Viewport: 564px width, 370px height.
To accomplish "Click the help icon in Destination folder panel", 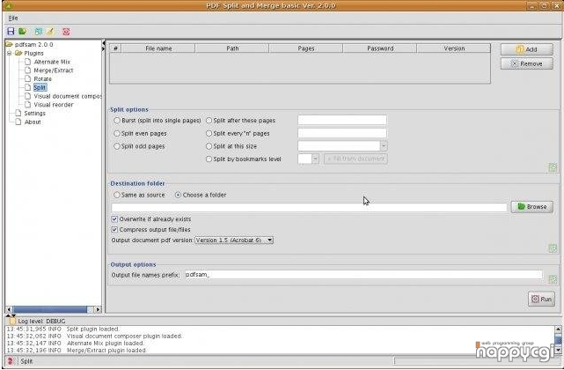I will click(x=553, y=248).
